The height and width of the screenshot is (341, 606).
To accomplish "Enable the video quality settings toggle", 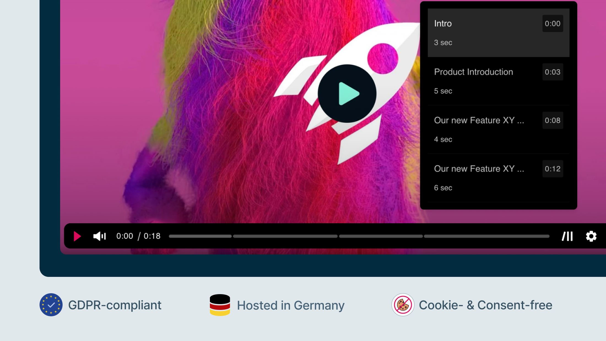I will point(591,237).
